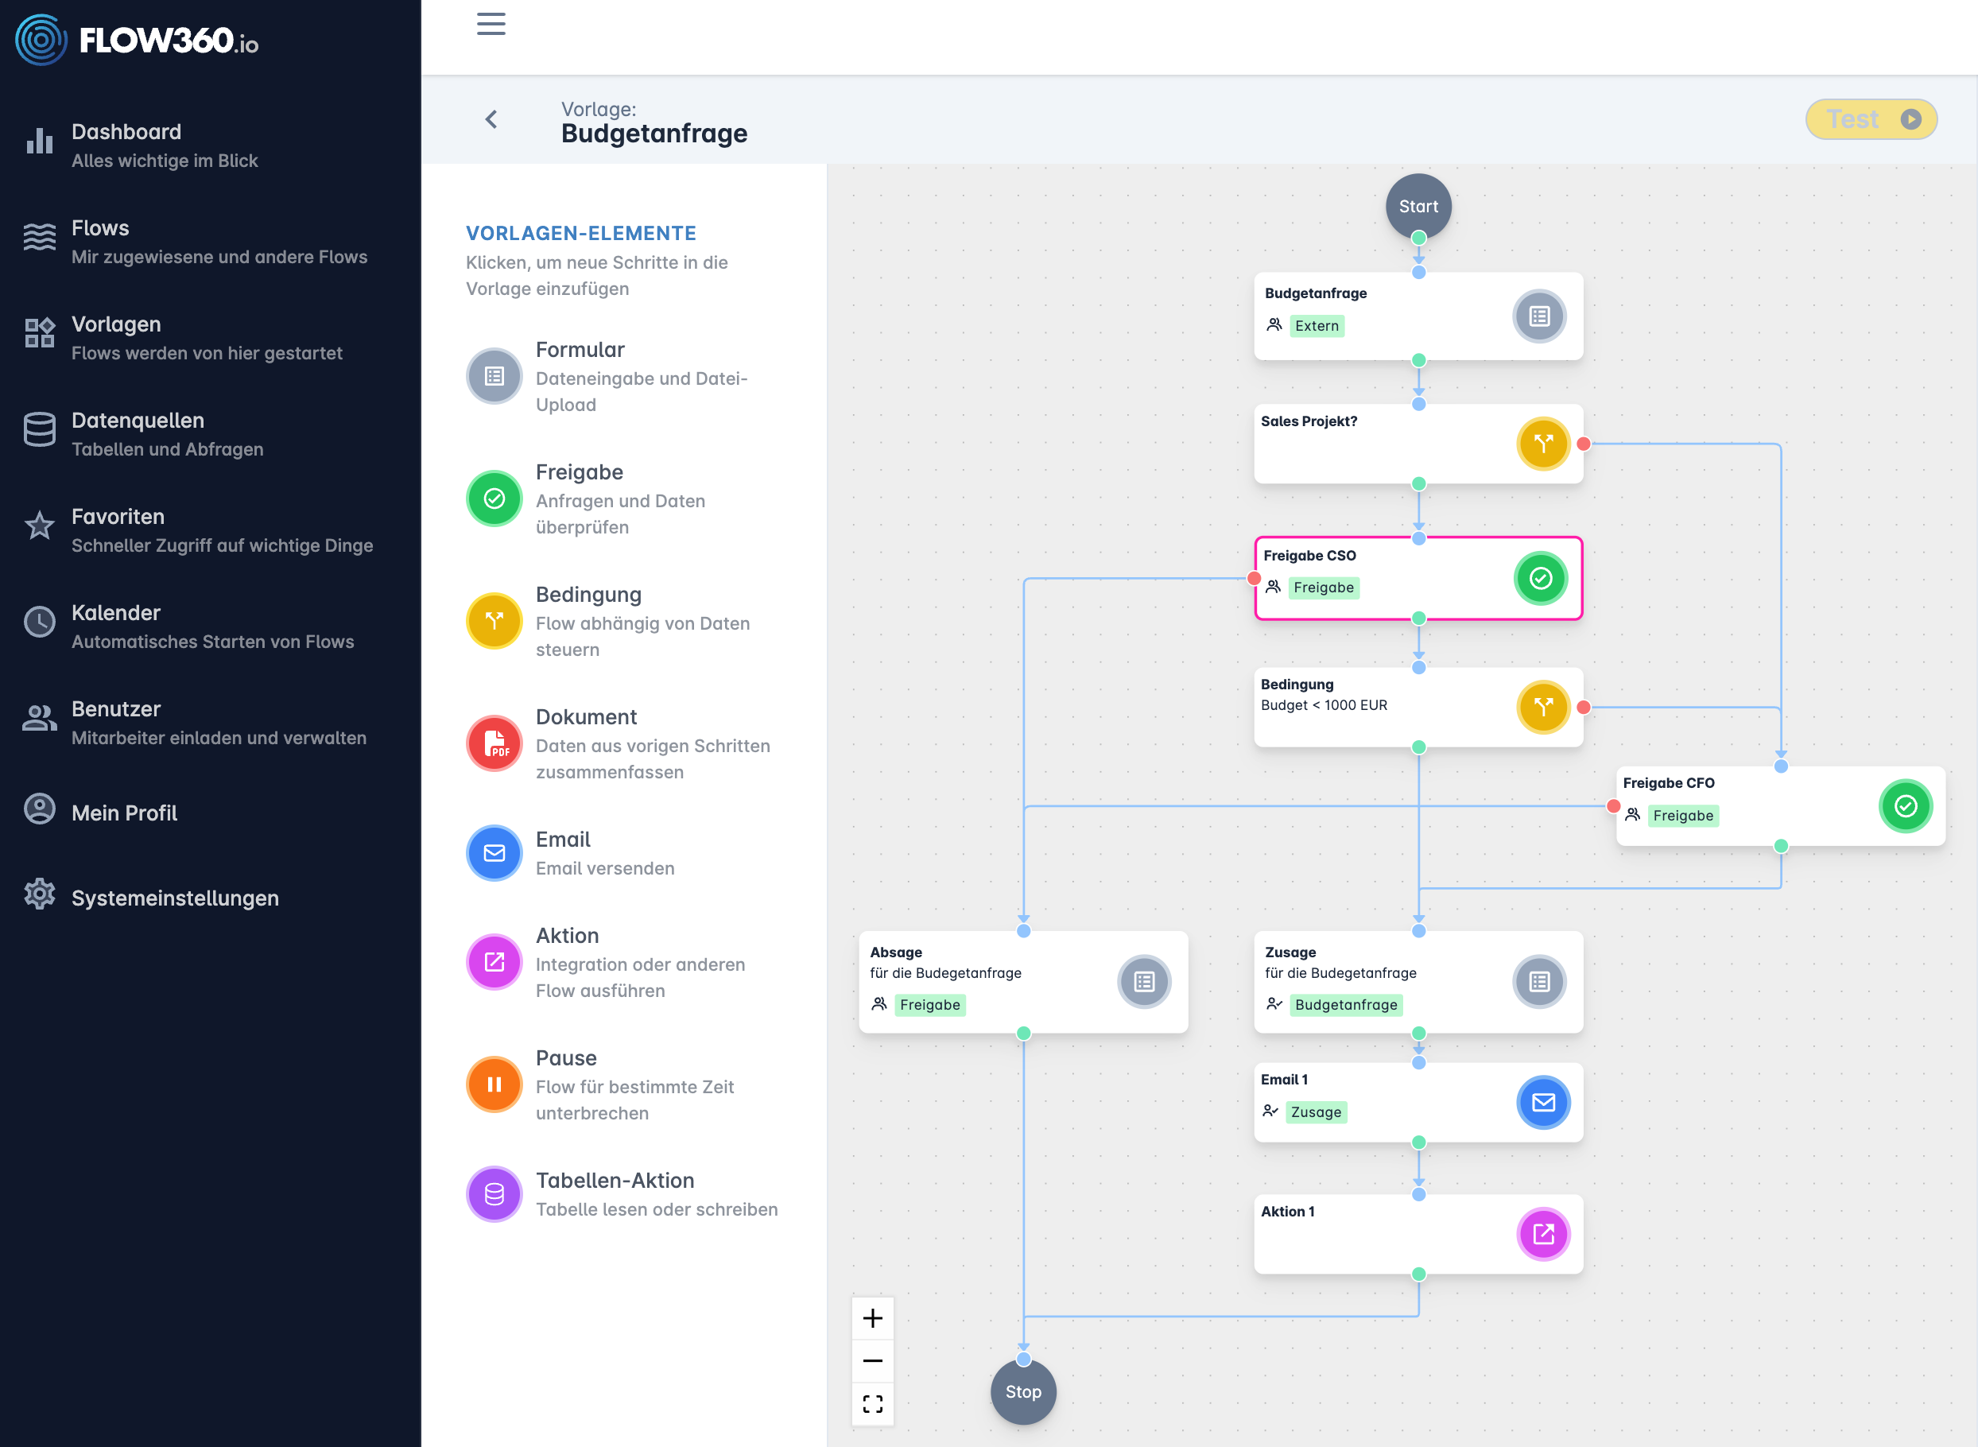The height and width of the screenshot is (1447, 1978).
Task: Click the magenta action icon on Aktion 1
Action: [x=1545, y=1235]
